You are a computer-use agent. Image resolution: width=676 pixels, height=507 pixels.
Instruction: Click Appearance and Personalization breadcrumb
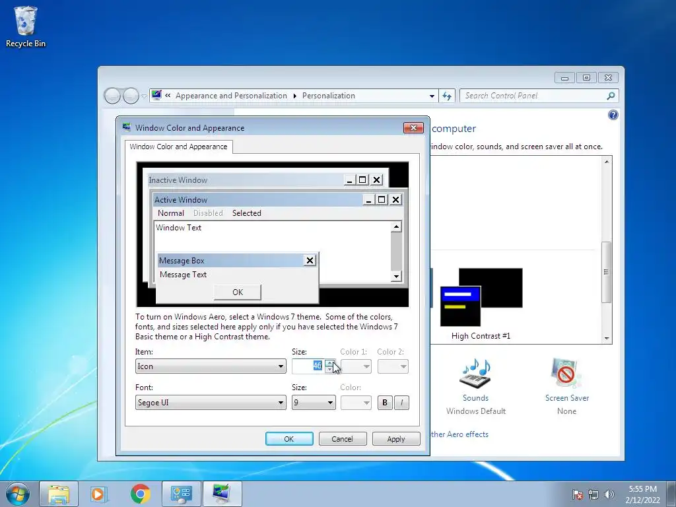[x=231, y=96]
